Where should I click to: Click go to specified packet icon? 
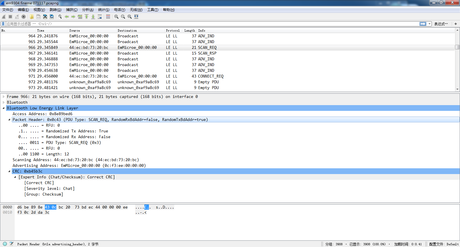[80, 17]
